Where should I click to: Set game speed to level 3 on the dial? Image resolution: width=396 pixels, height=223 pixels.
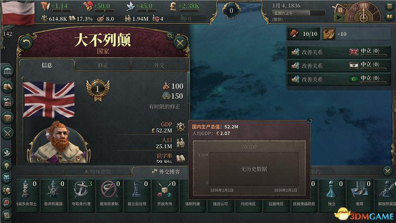(363, 5)
